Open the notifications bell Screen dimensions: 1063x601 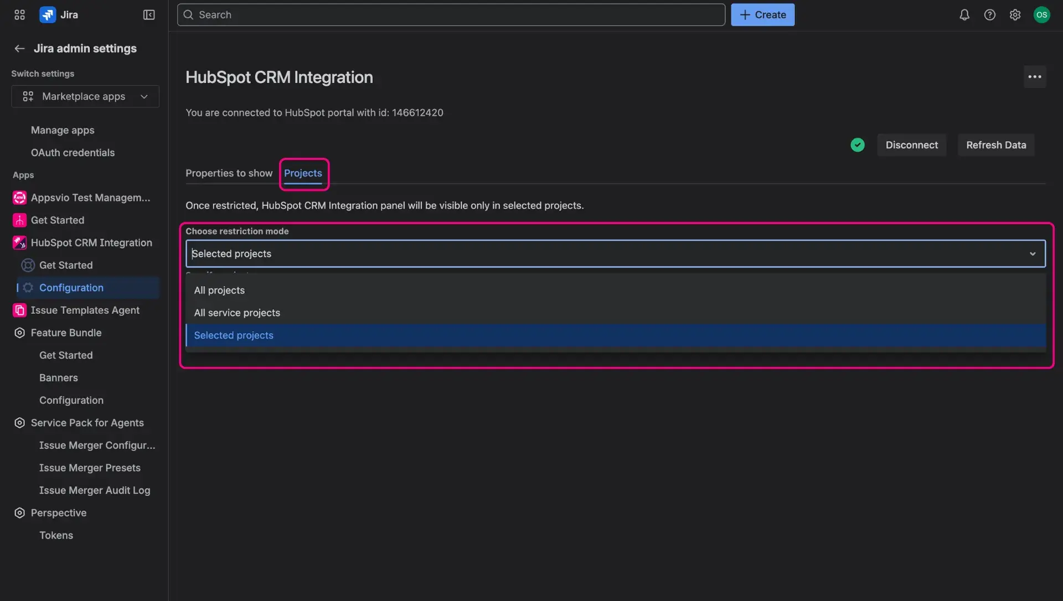964,14
